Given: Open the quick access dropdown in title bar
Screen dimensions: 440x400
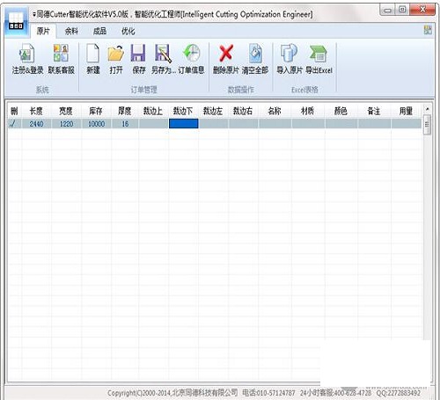Looking at the screenshot, I should point(34,14).
